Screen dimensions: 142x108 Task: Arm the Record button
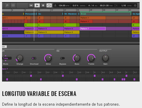[x=43, y=5]
